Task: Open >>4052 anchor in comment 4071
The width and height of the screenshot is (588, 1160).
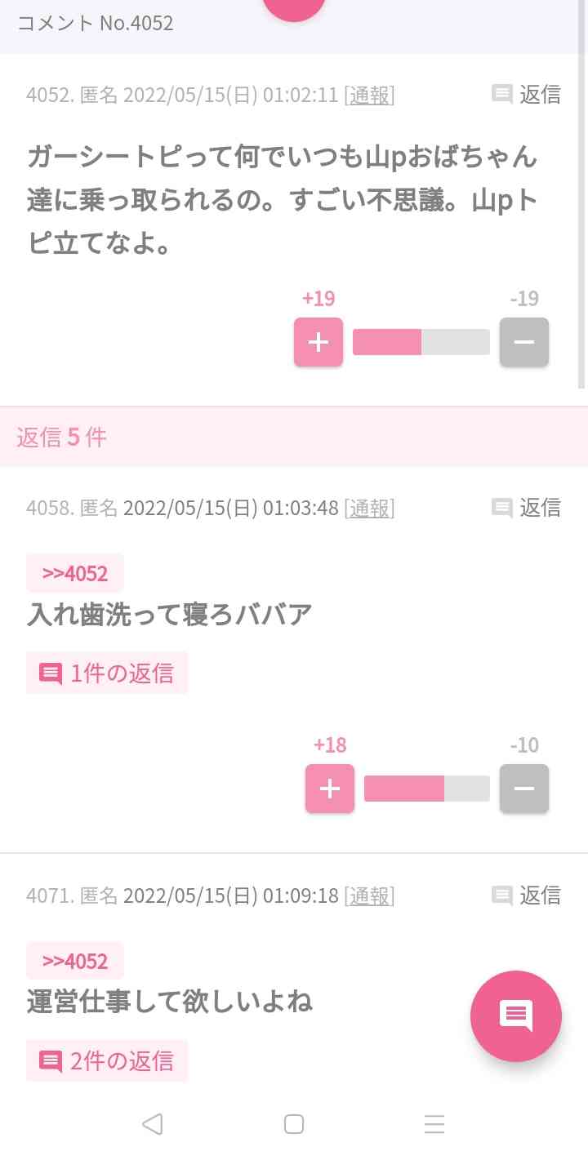Action: 75,961
